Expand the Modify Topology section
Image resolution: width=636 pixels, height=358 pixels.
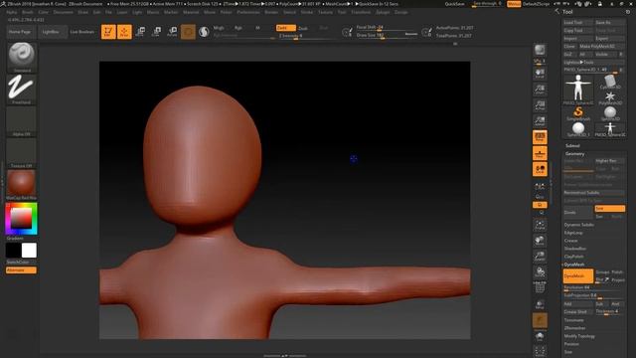[579, 336]
